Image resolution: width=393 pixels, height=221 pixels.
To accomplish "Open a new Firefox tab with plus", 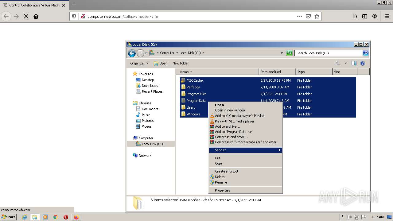I will click(74, 5).
